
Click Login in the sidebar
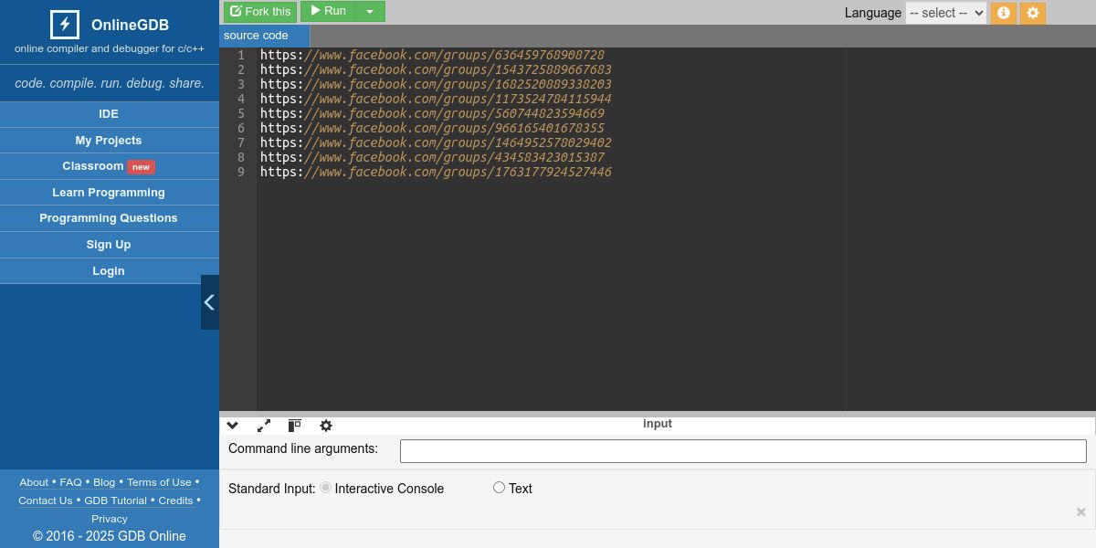pos(109,271)
